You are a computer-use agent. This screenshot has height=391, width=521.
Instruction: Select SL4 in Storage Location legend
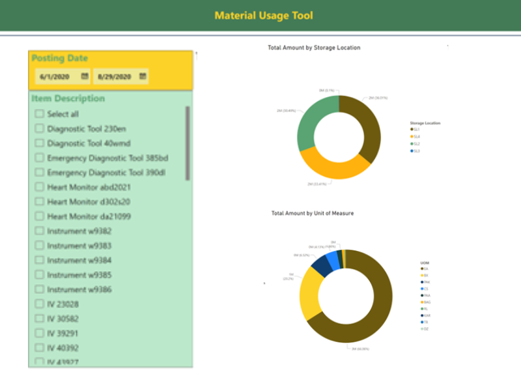click(x=415, y=136)
